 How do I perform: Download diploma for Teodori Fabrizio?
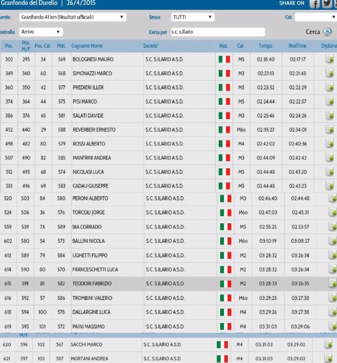tap(332, 283)
